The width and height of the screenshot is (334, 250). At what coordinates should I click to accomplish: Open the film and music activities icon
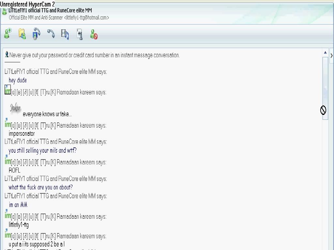pos(65,34)
